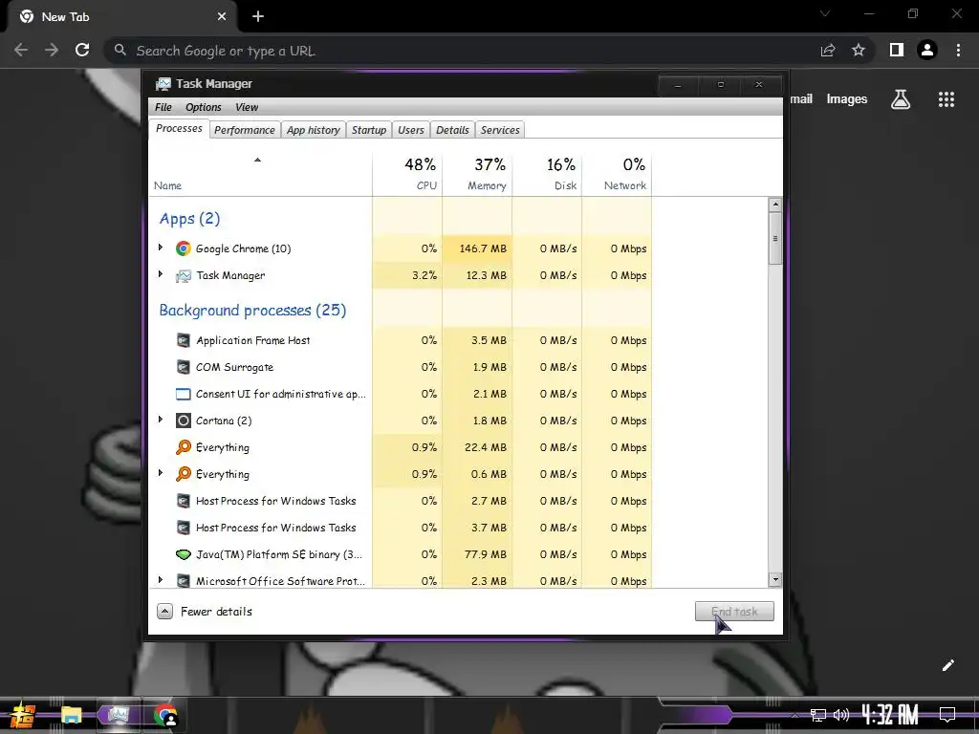The image size is (979, 734).
Task: Switch to the Startup tab
Action: pyautogui.click(x=369, y=130)
